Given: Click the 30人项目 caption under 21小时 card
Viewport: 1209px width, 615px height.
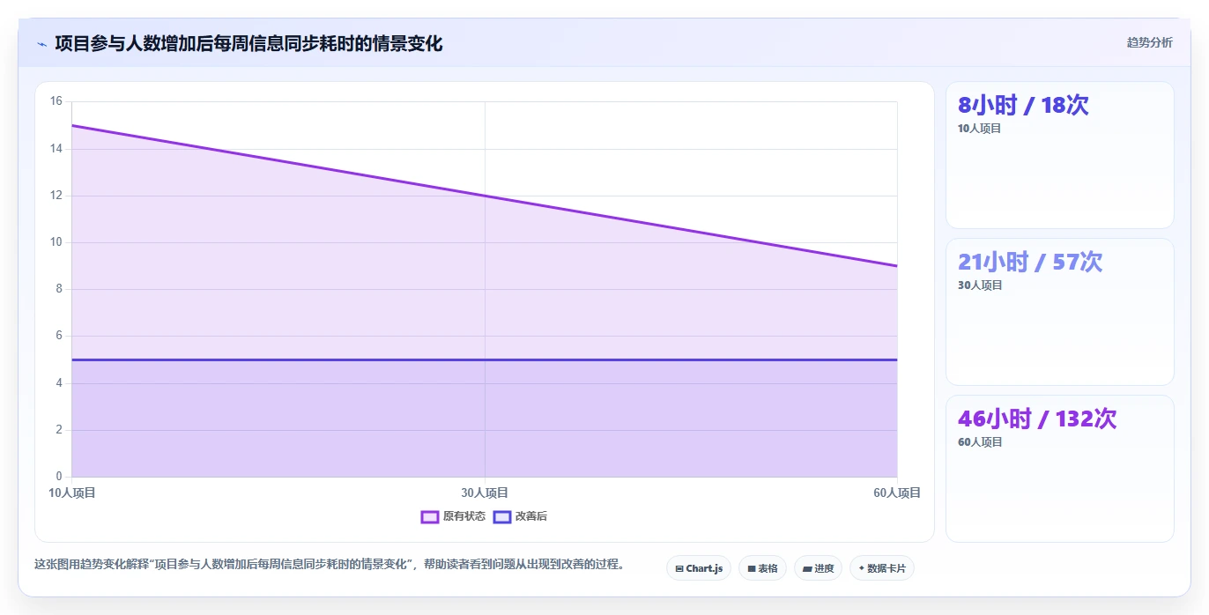Looking at the screenshot, I should [980, 285].
